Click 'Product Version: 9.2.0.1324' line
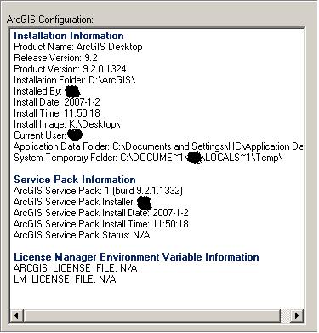 [x=70, y=69]
